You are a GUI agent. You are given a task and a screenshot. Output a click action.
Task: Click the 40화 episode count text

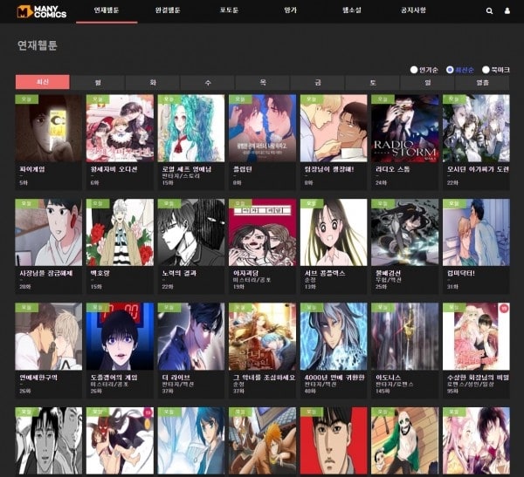pyautogui.click(x=310, y=391)
